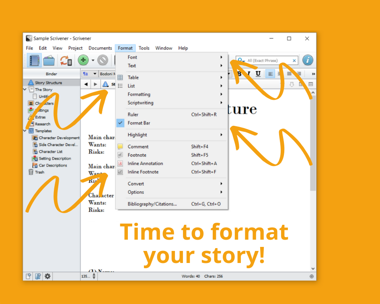Open the Bodoni font family dropdown
The width and height of the screenshot is (380, 304).
[107, 74]
